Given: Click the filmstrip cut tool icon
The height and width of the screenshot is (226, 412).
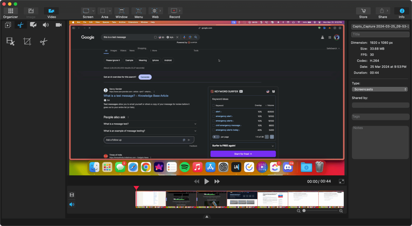Looking at the screenshot, I should point(10,41).
